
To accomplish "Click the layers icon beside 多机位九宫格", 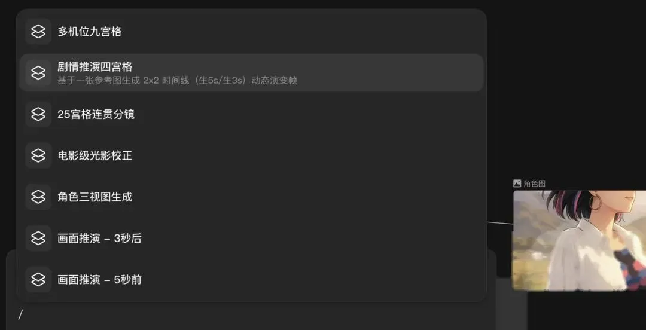I will (38, 32).
